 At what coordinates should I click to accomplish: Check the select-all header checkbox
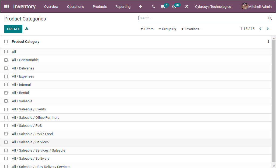pos(6,42)
